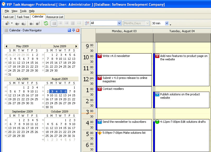Screen dimensions: 211x152
Task: Select the Calendar tab
Action: pyautogui.click(x=38, y=16)
